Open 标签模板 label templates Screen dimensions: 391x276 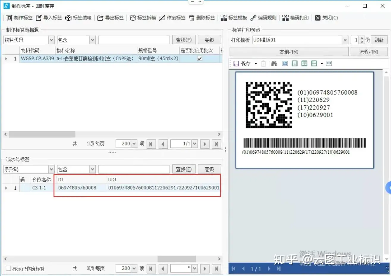(234, 18)
